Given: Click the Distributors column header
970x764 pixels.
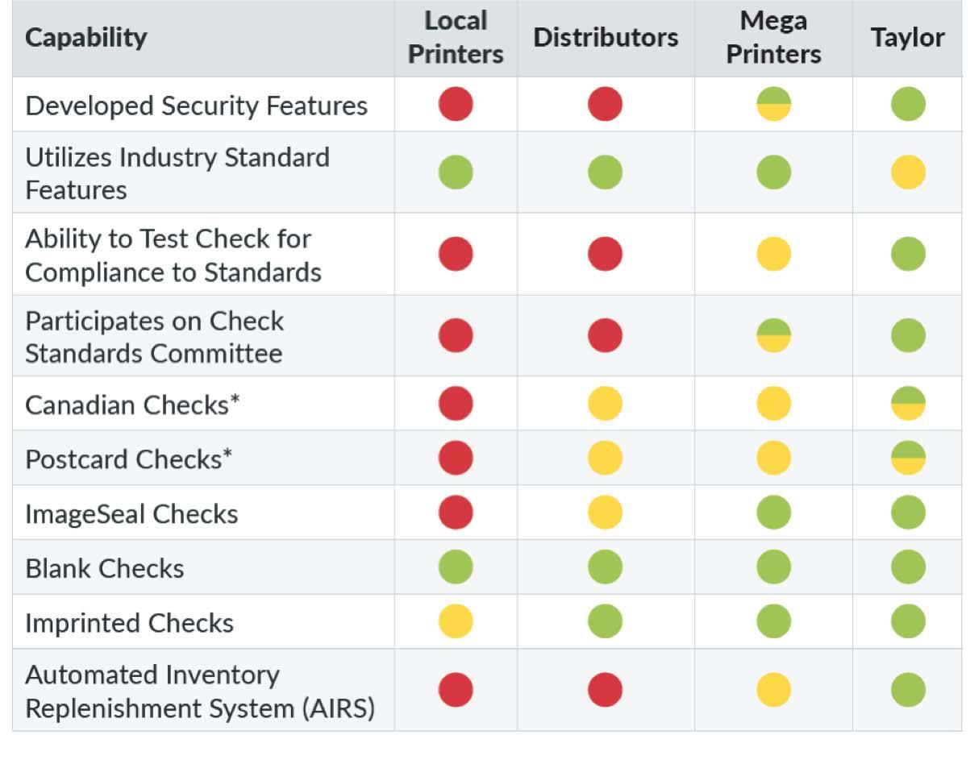Looking at the screenshot, I should [x=606, y=38].
